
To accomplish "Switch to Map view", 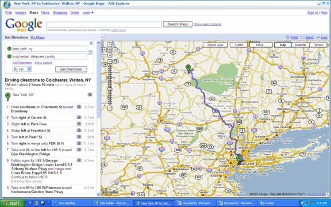I will [x=283, y=45].
